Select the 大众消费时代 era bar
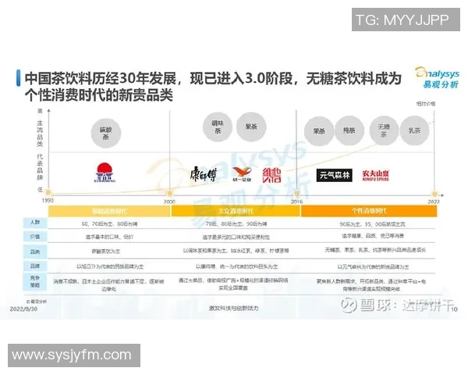The width and height of the screenshot is (468, 375). tap(236, 211)
